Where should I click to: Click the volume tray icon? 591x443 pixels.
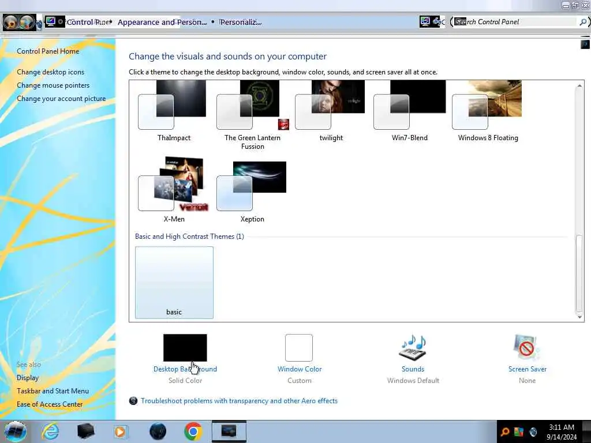tap(533, 432)
